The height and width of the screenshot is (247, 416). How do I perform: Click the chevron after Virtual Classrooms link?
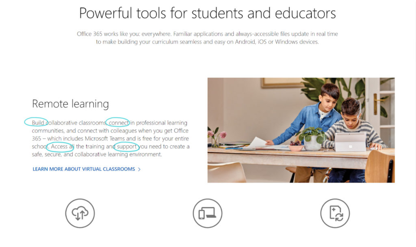pyautogui.click(x=139, y=169)
